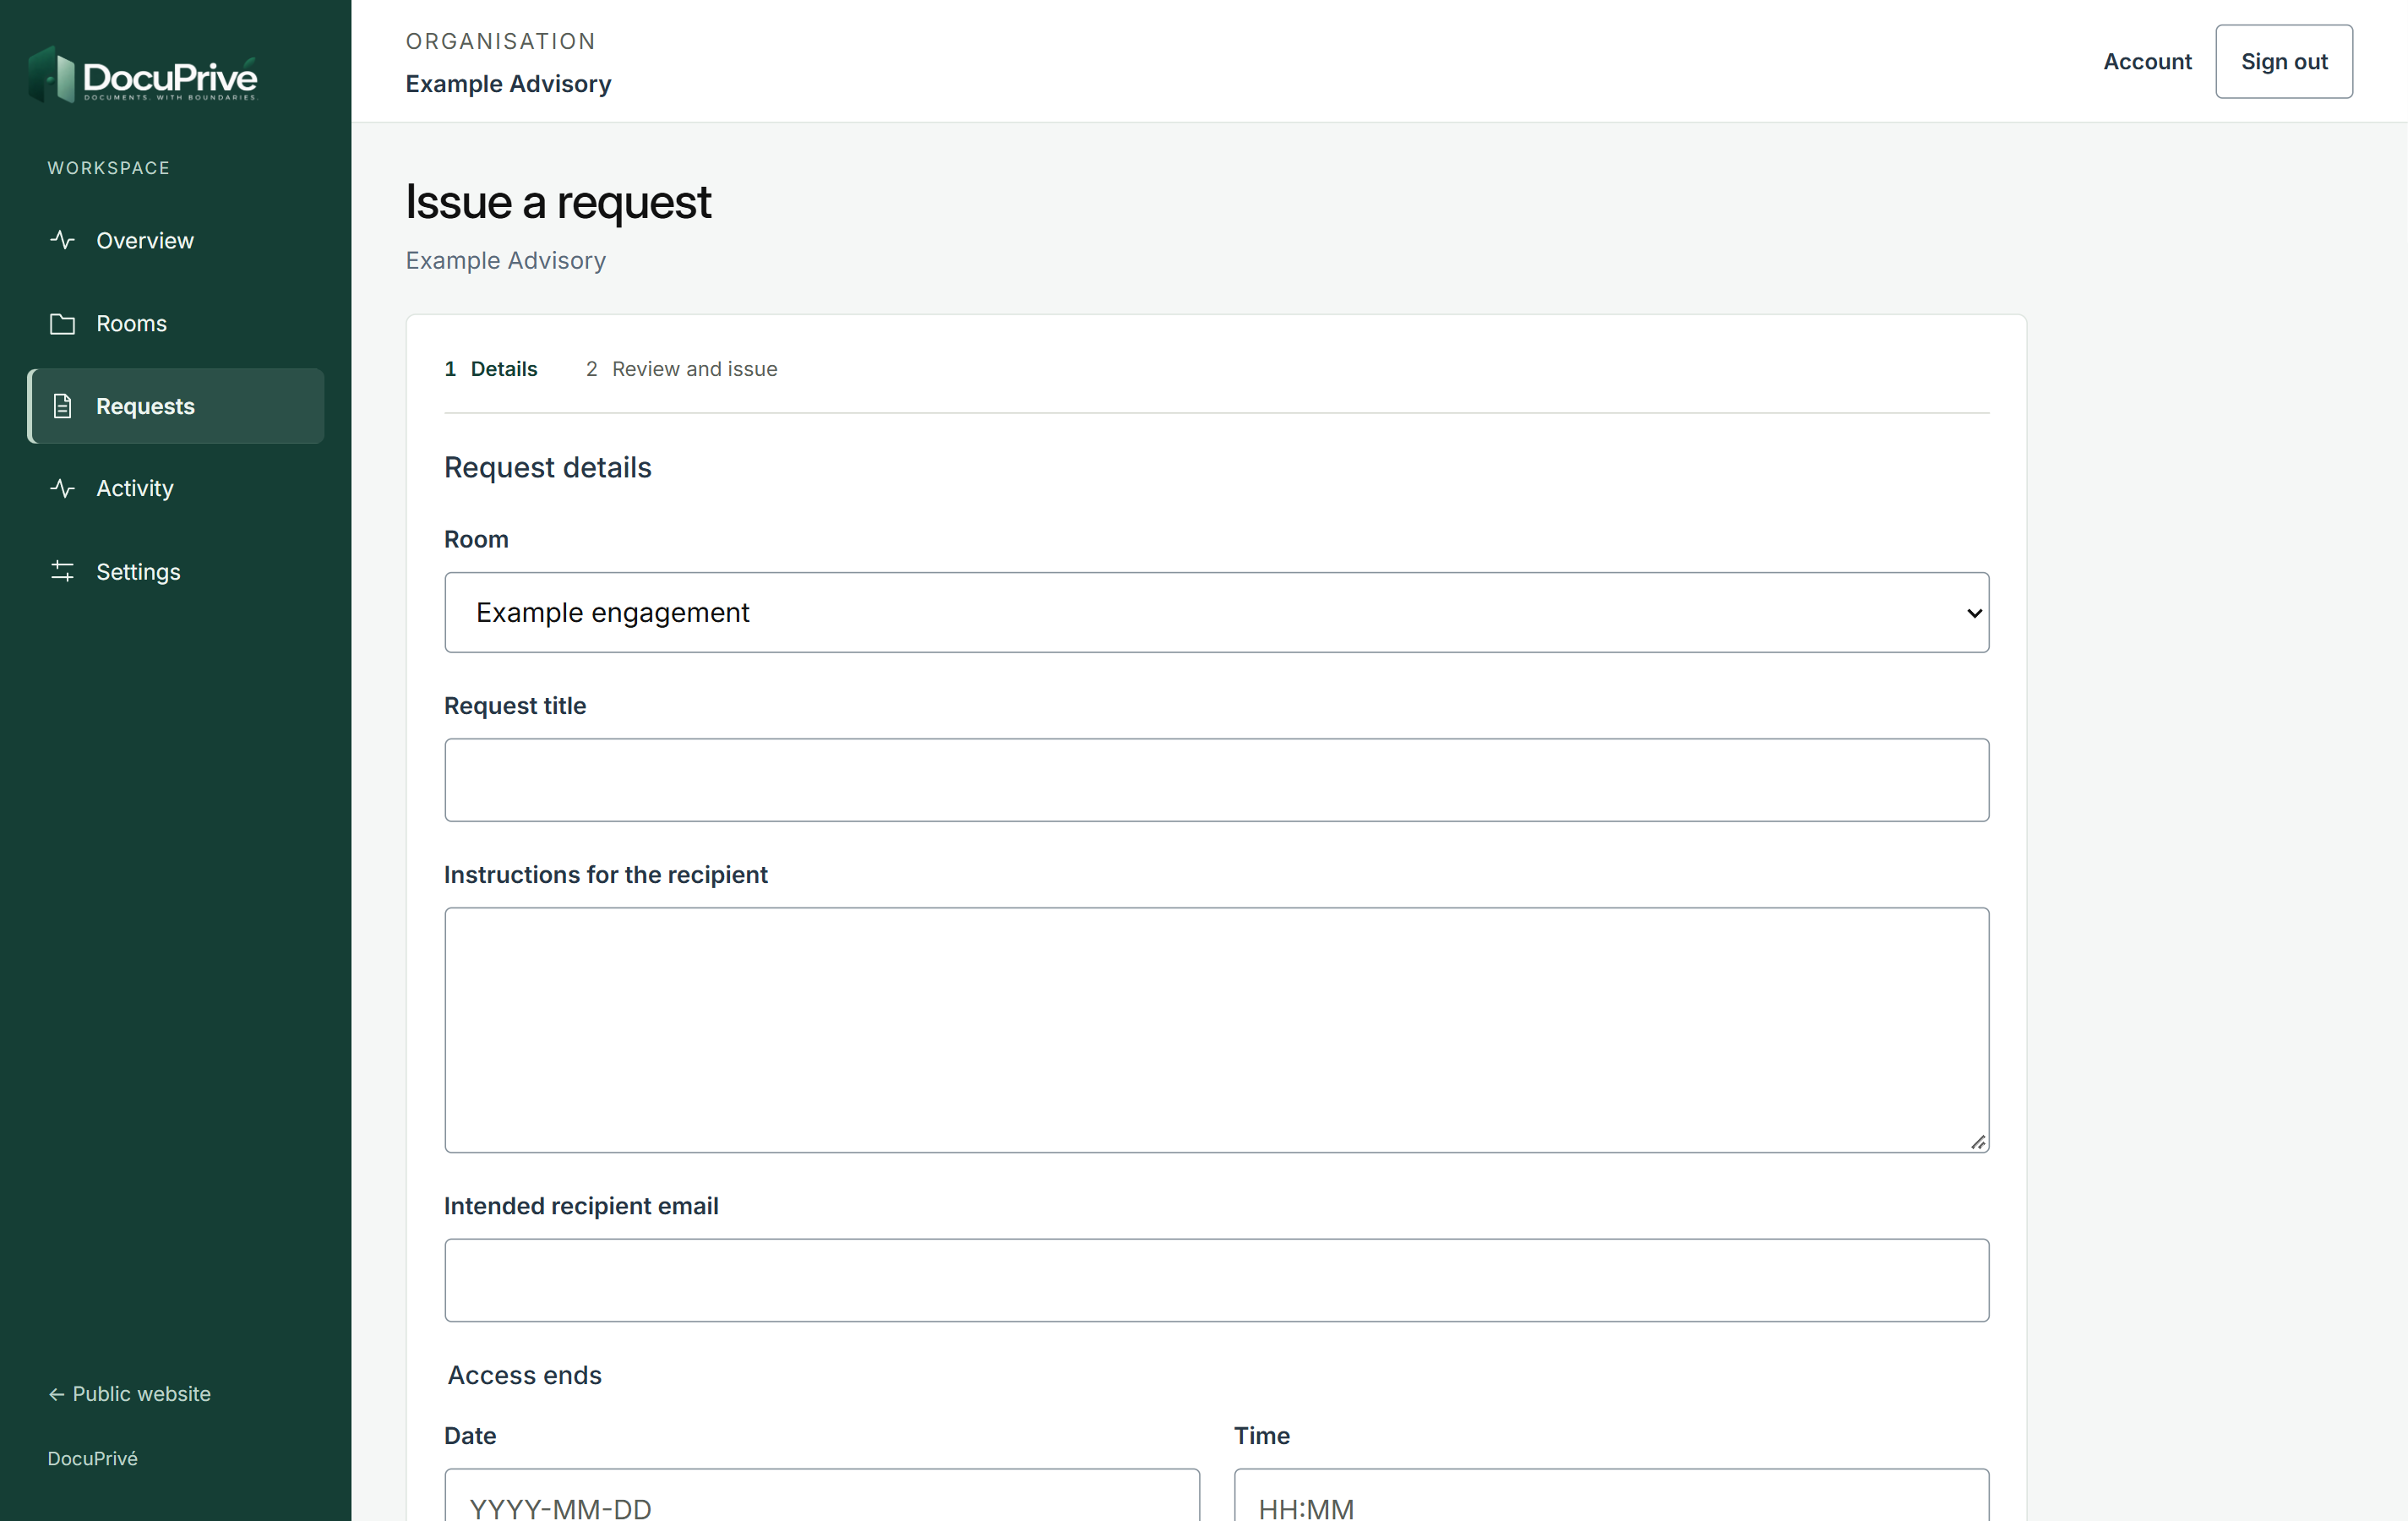This screenshot has height=1521, width=2408.
Task: Click the Sign out button
Action: coord(2284,61)
